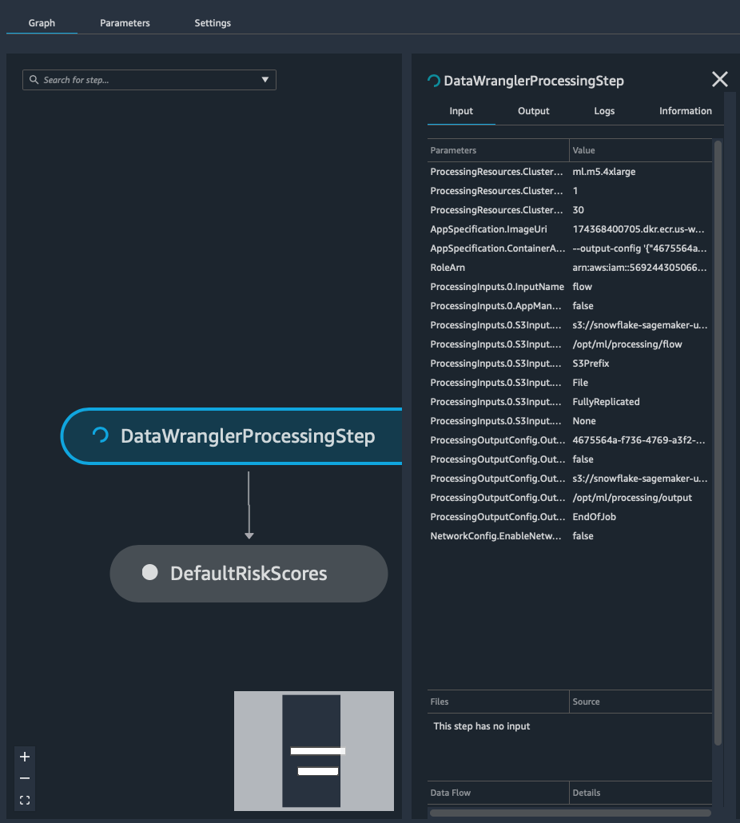Image resolution: width=740 pixels, height=823 pixels.
Task: Close the DataWranglerProcessingStep details panel
Action: 719,79
